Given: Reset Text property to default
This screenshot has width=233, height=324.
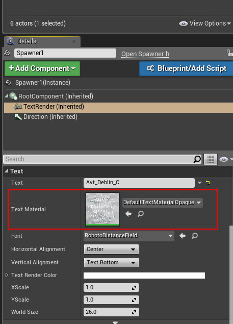Looking at the screenshot, I should (x=208, y=183).
